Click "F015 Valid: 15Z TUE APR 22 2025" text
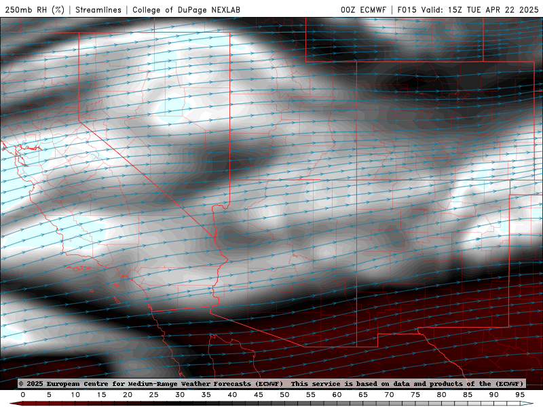This screenshot has height=407, width=543. pyautogui.click(x=468, y=9)
